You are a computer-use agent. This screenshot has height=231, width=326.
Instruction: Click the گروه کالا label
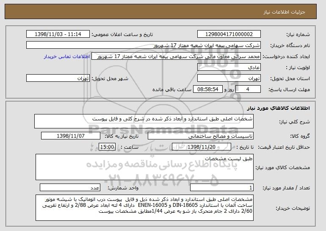(300, 136)
